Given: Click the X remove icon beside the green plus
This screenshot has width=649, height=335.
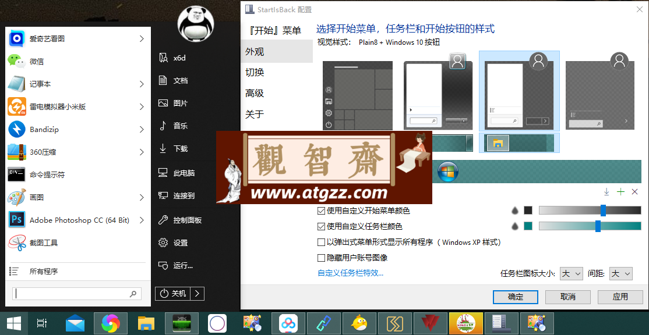Looking at the screenshot, I should point(634,192).
